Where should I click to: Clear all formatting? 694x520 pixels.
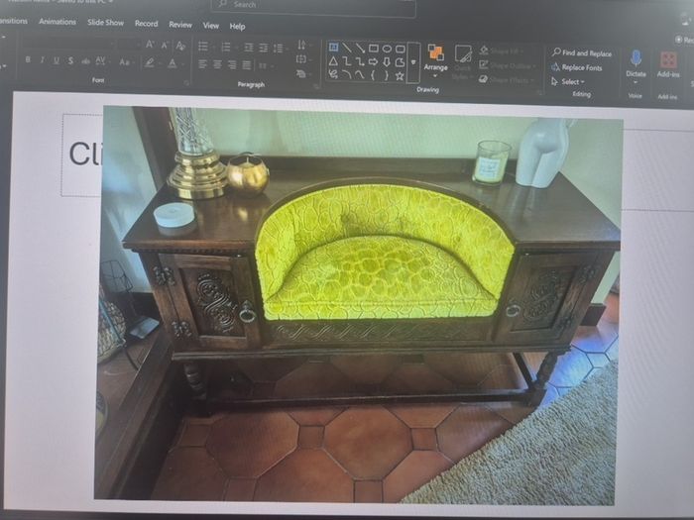(x=180, y=46)
